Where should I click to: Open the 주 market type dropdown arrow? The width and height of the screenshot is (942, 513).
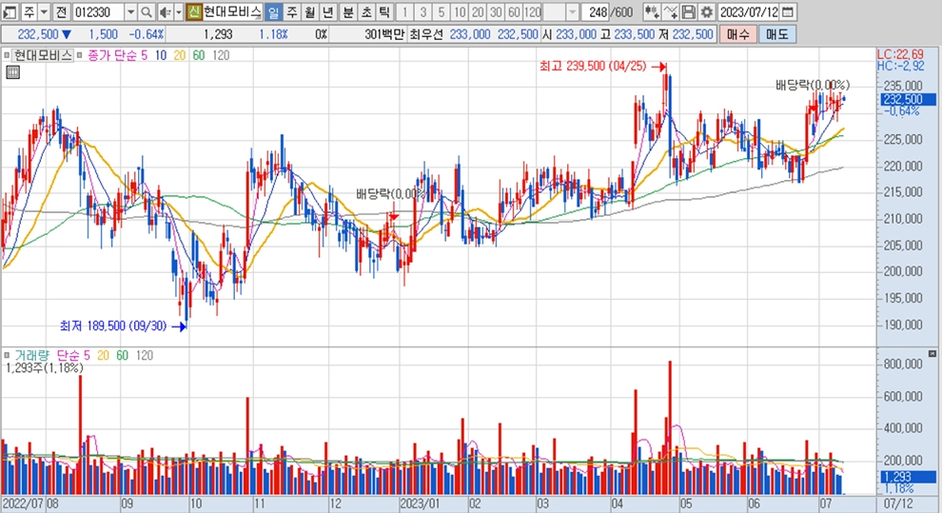coord(44,11)
